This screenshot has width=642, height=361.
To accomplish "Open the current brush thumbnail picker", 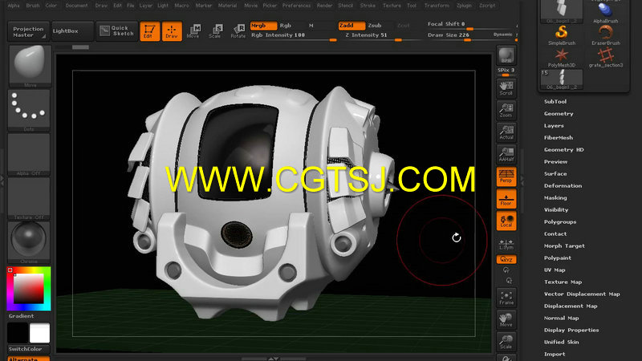I will (29, 66).
